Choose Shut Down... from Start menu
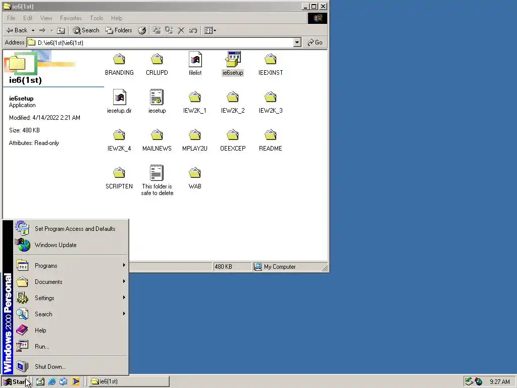This screenshot has height=388, width=517. tap(71, 367)
